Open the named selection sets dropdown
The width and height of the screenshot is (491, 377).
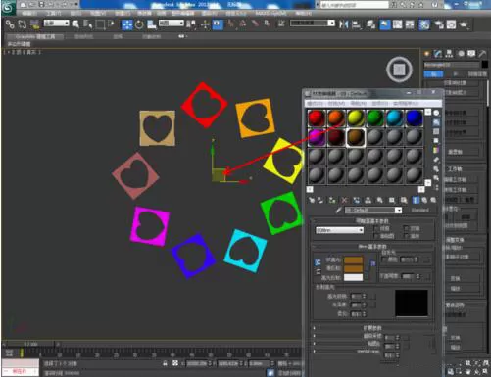pos(313,23)
